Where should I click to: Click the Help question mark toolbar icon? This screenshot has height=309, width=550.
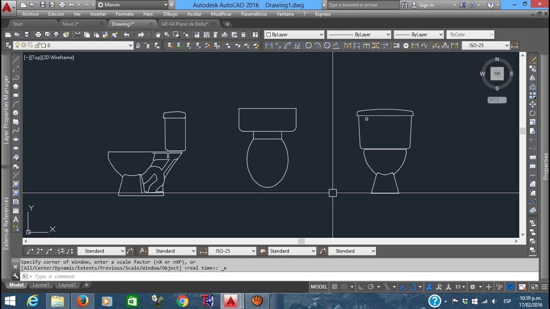coord(255,35)
